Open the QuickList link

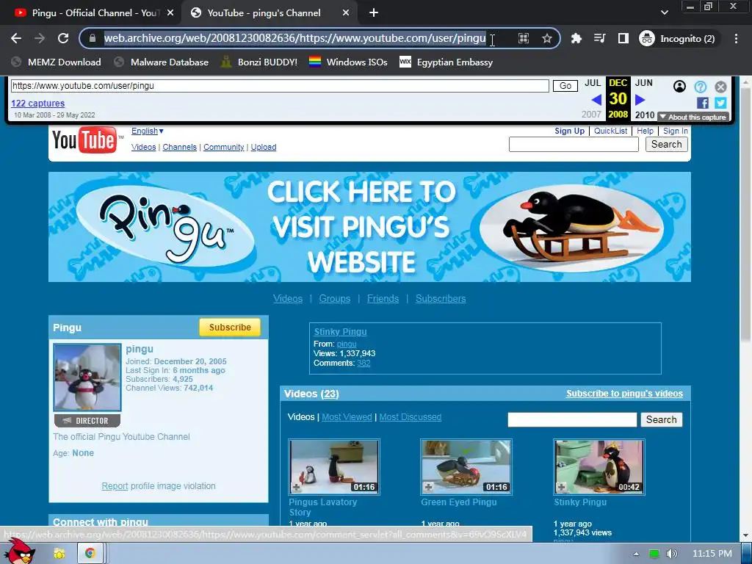coord(610,131)
